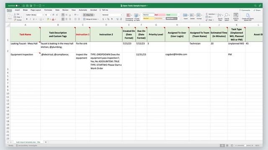Select the Task Name header cell
Screen dimensions: 268x150
(x=25, y=34)
